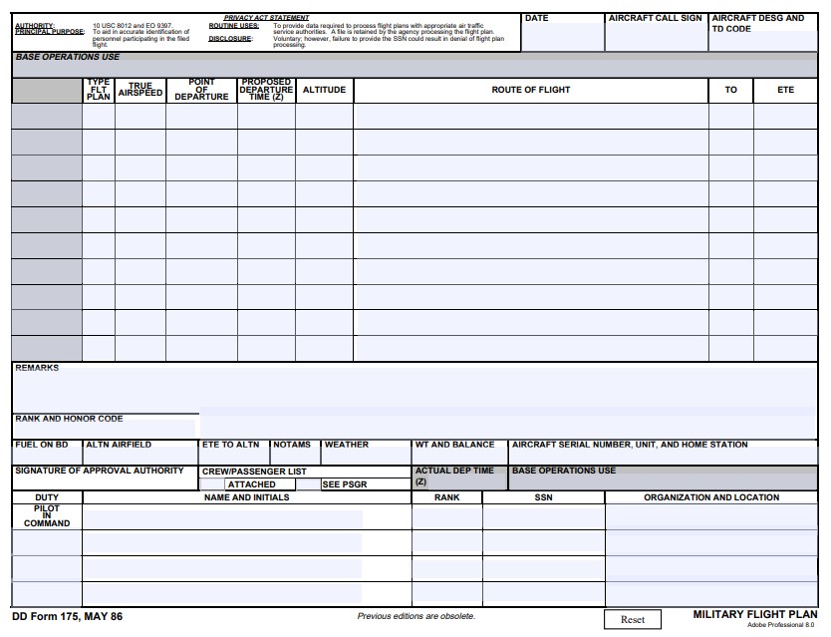The height and width of the screenshot is (637, 831).
Task: Click first row TYPE FLT PLAN cell
Action: coord(99,117)
